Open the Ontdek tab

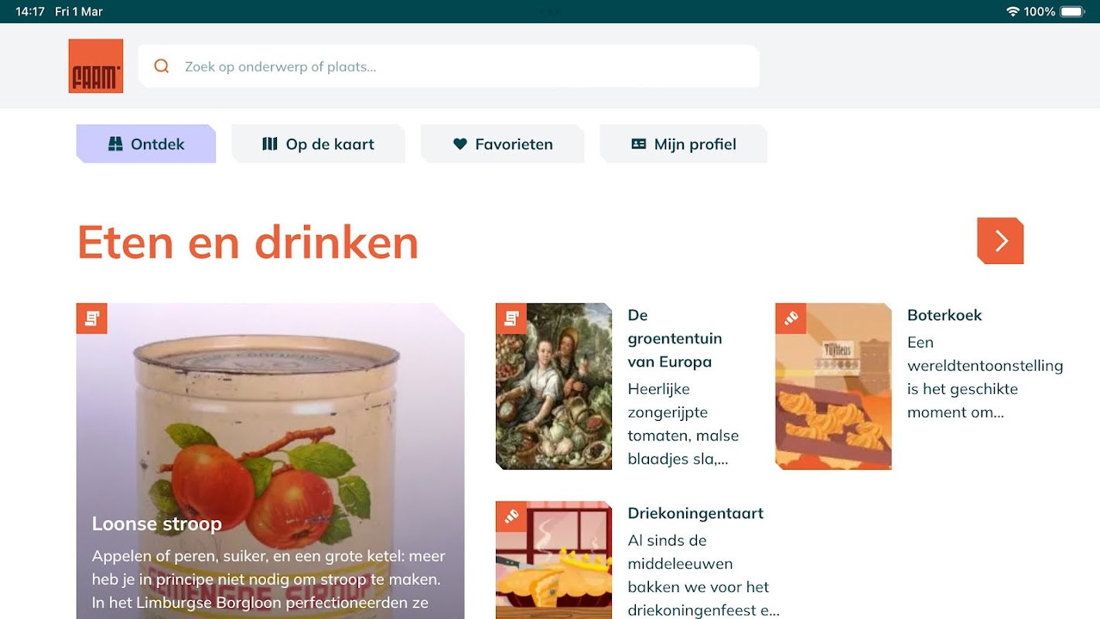click(146, 144)
